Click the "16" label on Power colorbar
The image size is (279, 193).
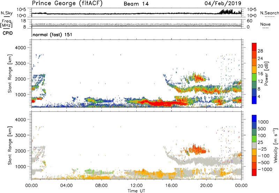260,74
